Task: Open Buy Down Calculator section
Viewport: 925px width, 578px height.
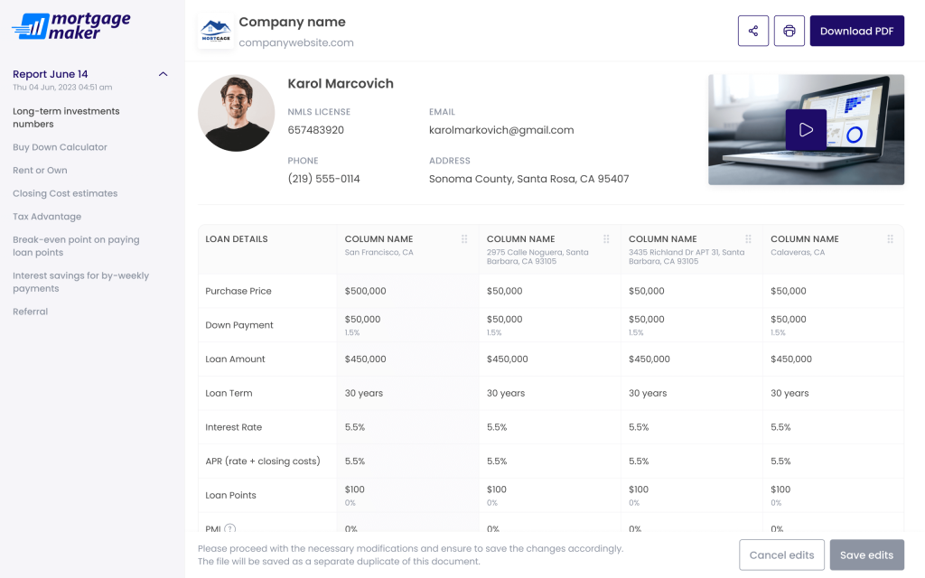Action: [60, 147]
